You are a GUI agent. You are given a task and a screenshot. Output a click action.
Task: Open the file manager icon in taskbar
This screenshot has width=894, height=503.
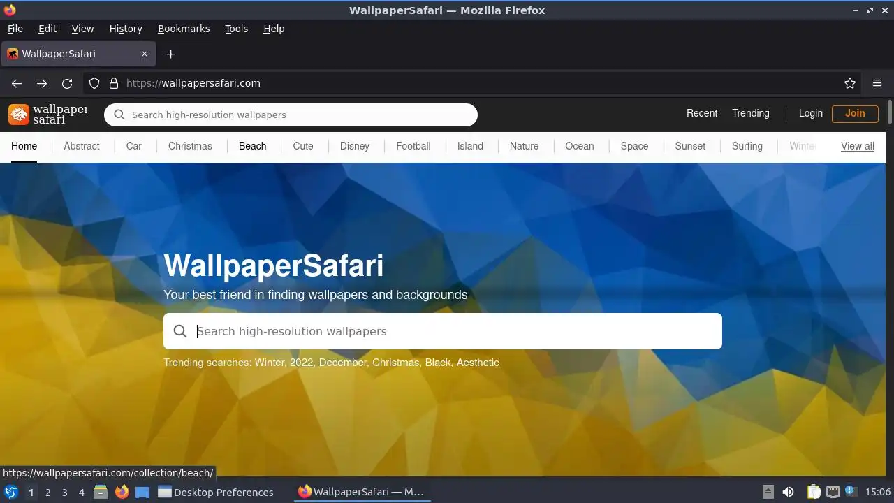click(x=101, y=492)
